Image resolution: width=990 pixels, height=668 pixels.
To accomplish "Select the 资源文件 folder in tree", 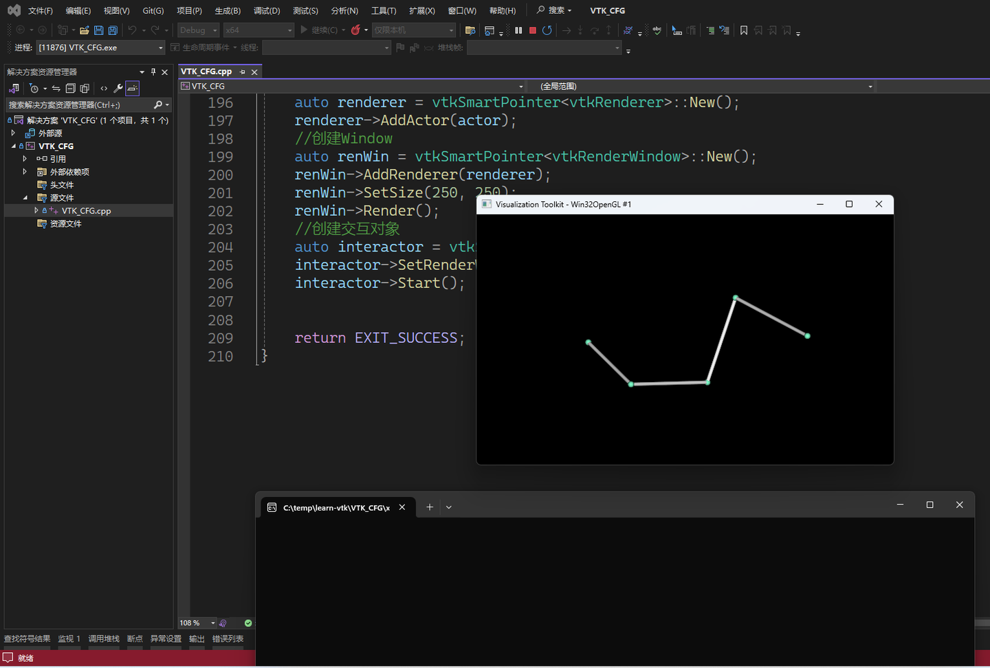I will click(65, 223).
